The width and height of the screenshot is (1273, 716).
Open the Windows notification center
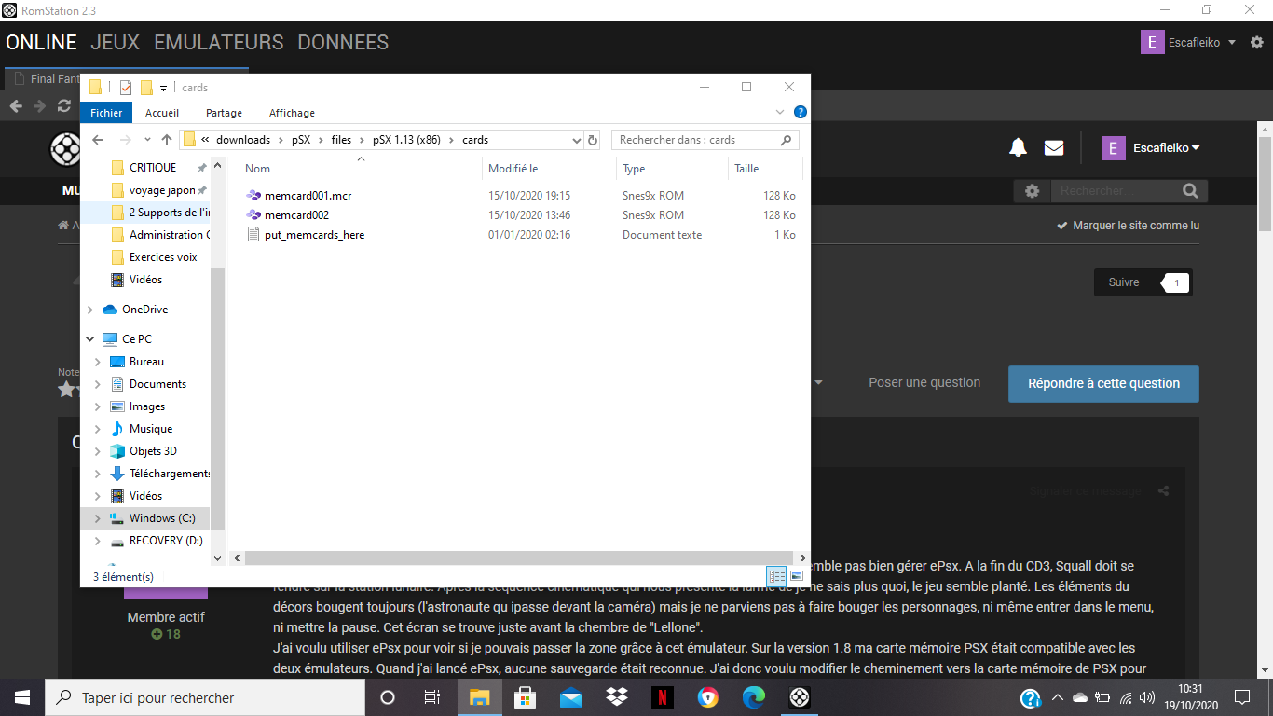[x=1242, y=697]
